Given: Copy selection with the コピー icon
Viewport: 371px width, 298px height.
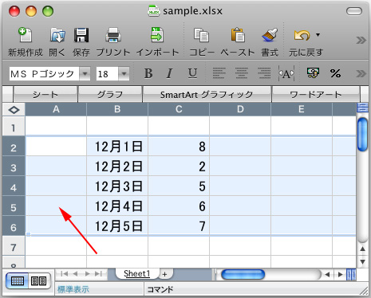Looking at the screenshot, I should pos(201,35).
